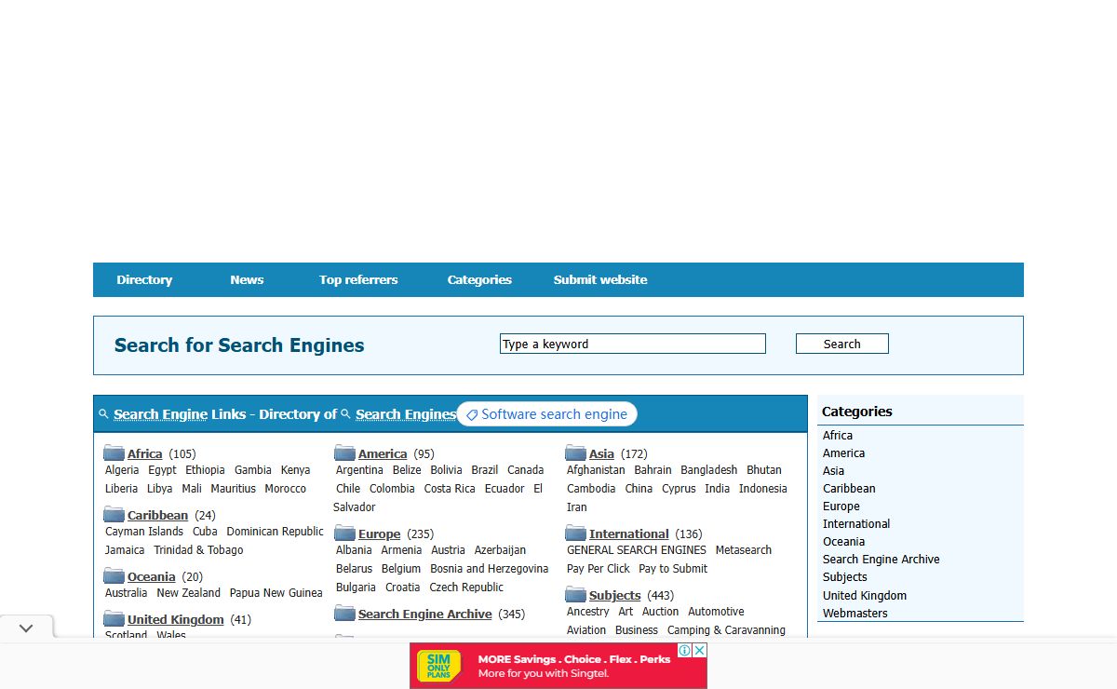The width and height of the screenshot is (1117, 689).
Task: Open the Directory menu tab
Action: [x=144, y=279]
